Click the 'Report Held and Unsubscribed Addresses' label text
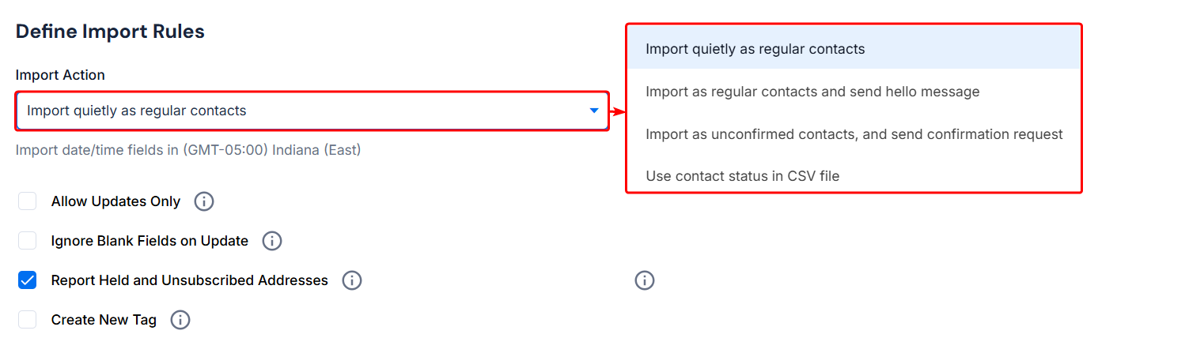 pyautogui.click(x=190, y=280)
